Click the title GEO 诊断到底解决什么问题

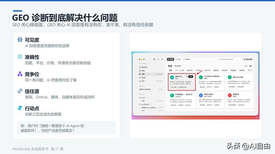(x=65, y=18)
